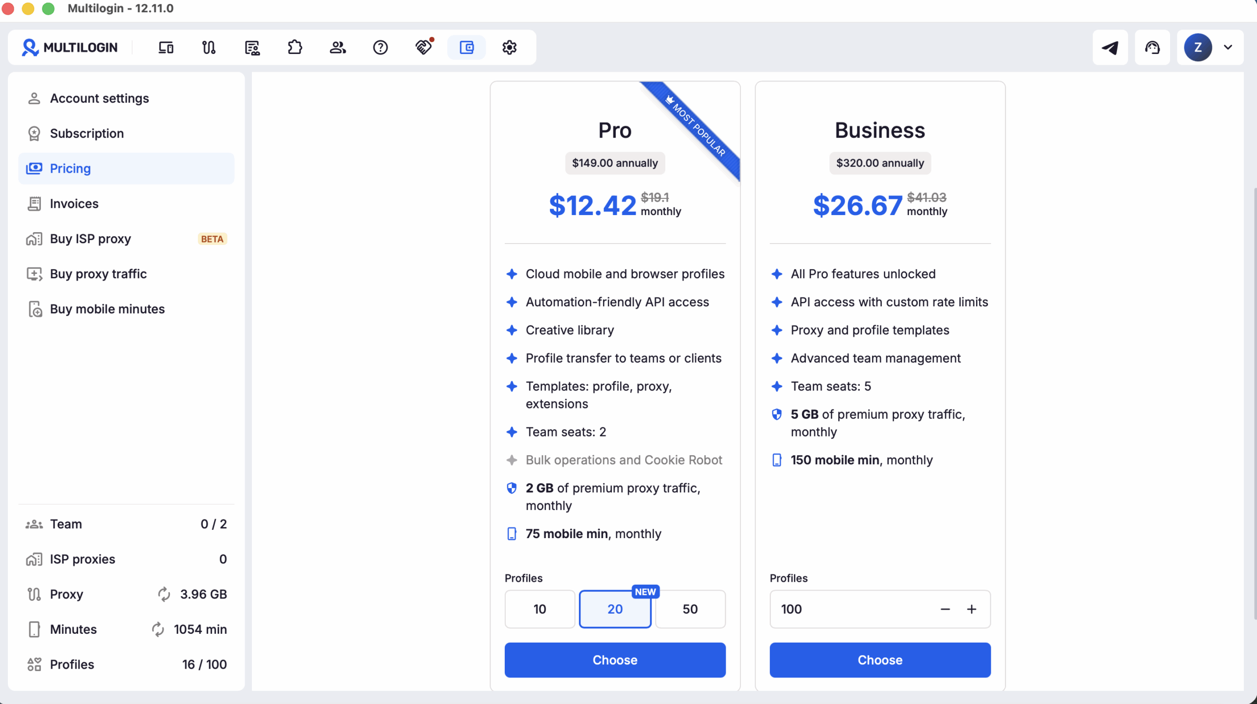This screenshot has height=704, width=1257.
Task: Open the settings gear icon
Action: [510, 48]
